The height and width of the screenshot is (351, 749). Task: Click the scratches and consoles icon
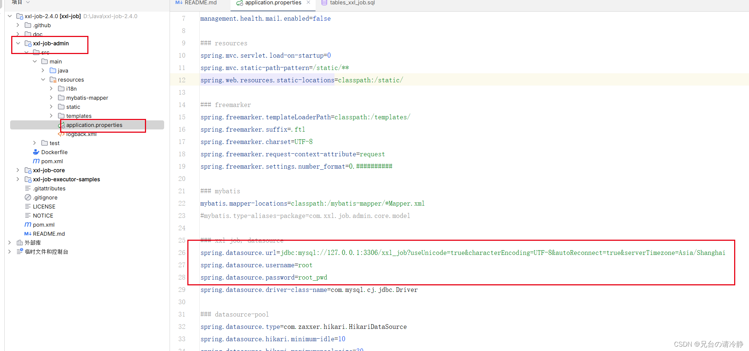[20, 251]
